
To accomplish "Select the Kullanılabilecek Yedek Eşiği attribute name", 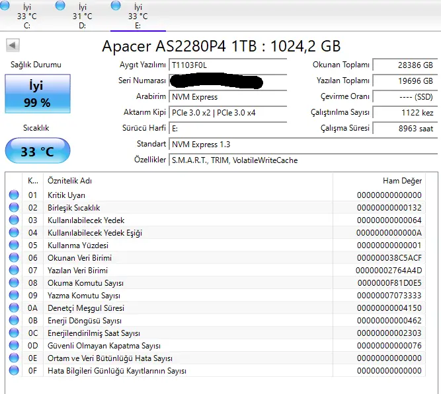I will pos(95,233).
